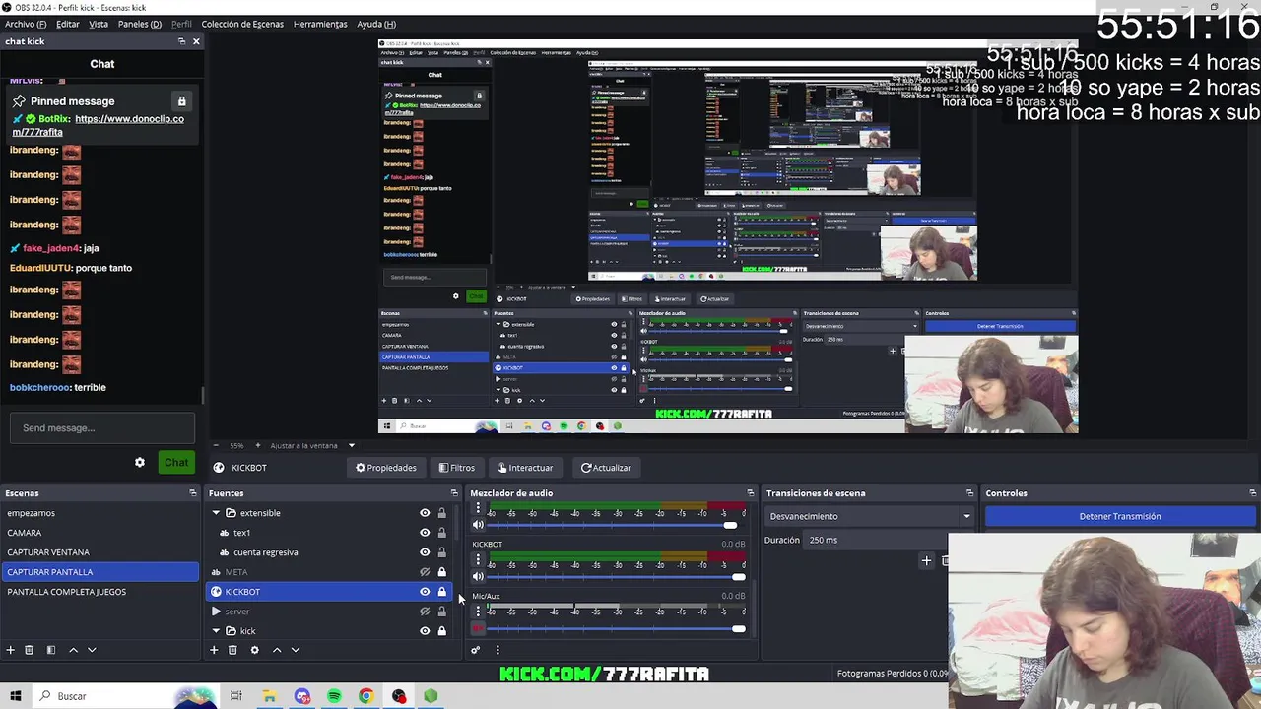
Task: Click the Interactuar button
Action: click(526, 468)
